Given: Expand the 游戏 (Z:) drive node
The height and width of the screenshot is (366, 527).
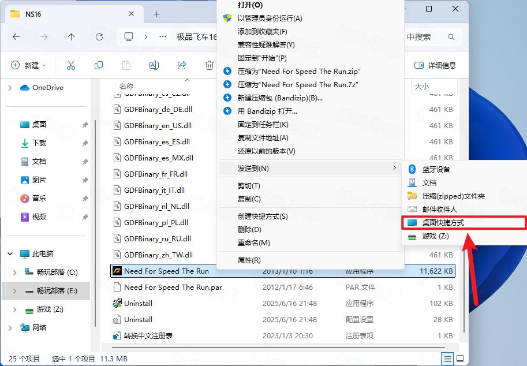Looking at the screenshot, I should pos(14,309).
